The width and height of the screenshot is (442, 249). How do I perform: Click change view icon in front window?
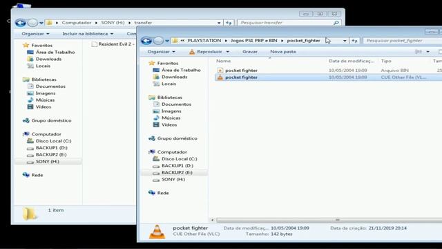pos(419,52)
